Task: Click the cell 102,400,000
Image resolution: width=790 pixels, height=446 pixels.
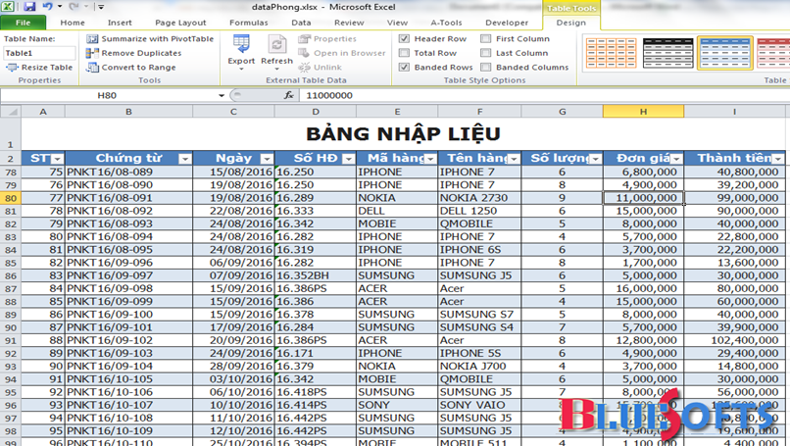Action: coord(734,340)
